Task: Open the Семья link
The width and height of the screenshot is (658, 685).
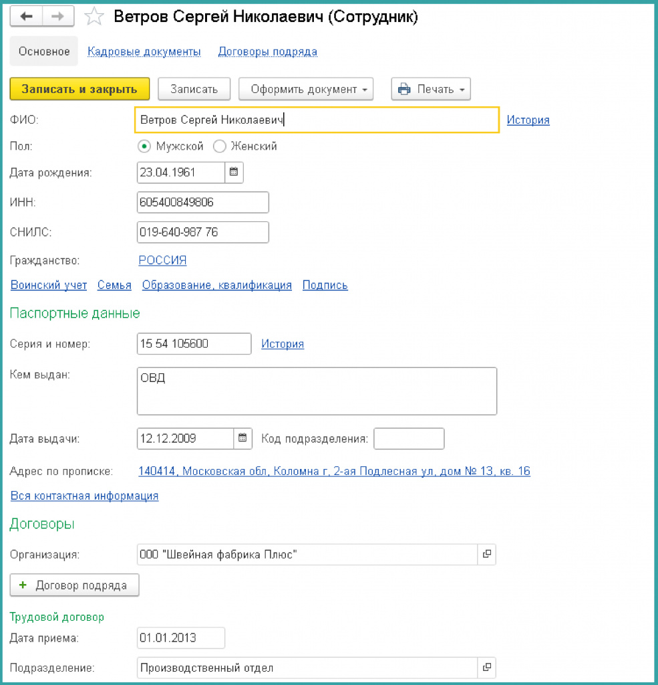Action: pos(114,285)
